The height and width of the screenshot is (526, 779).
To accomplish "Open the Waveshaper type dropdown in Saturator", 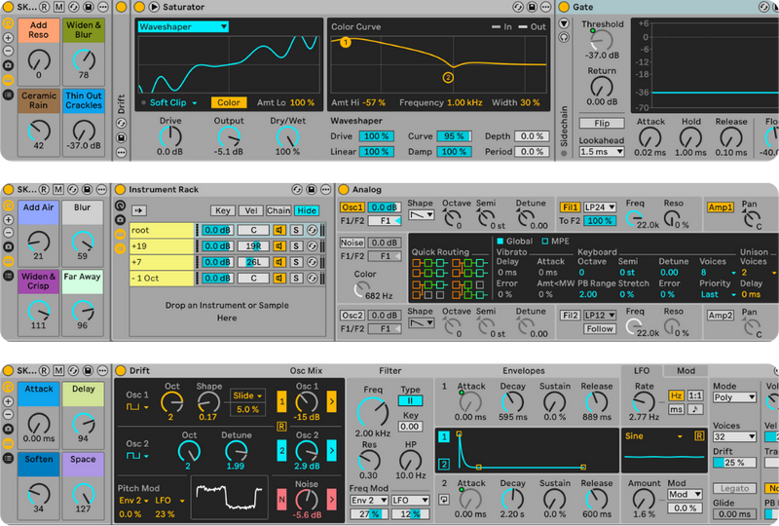I will pos(183,26).
